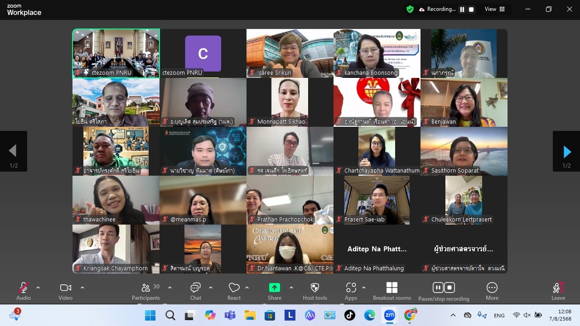Open Microsoft Store from taskbar
Image resolution: width=580 pixels, height=326 pixels.
(x=270, y=315)
